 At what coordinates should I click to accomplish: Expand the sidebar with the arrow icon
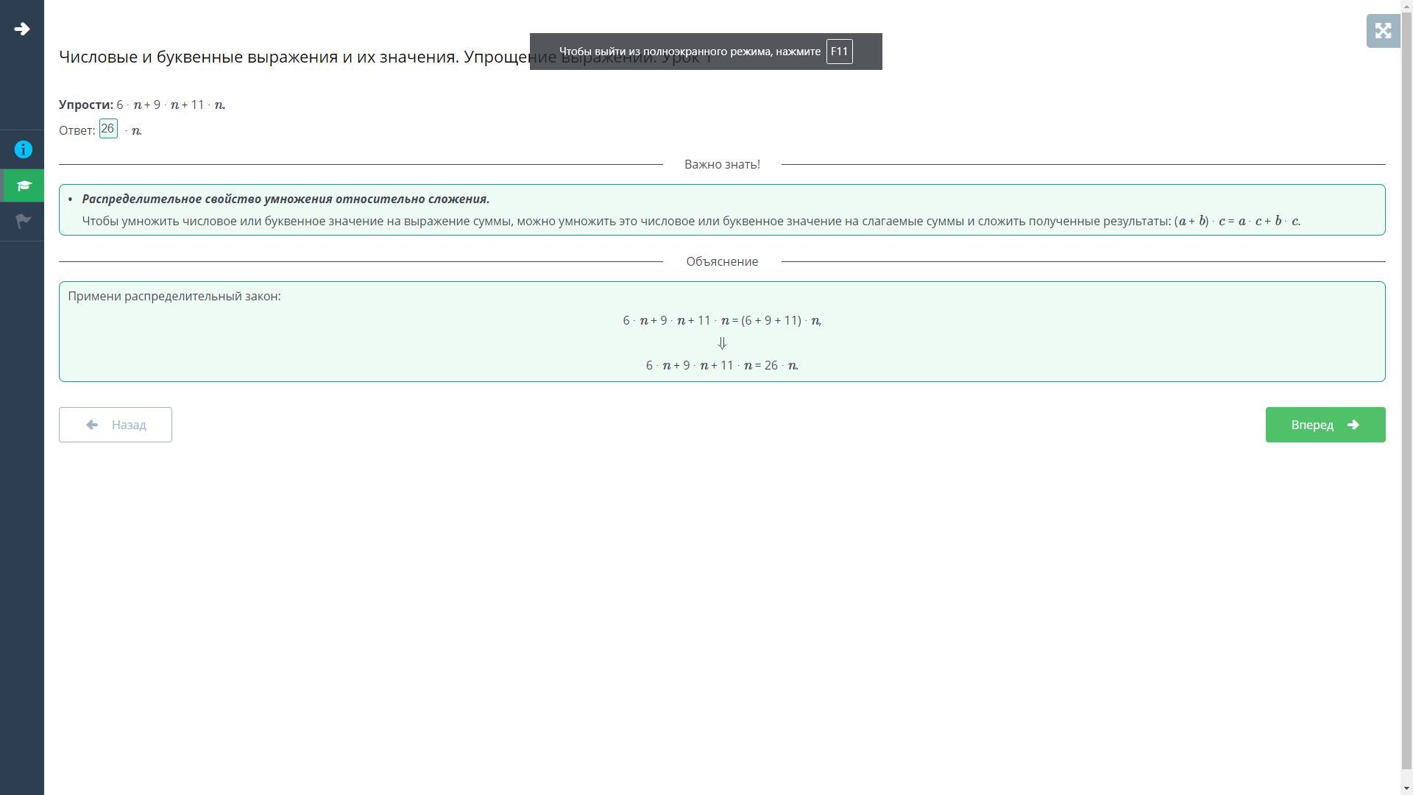point(22,29)
